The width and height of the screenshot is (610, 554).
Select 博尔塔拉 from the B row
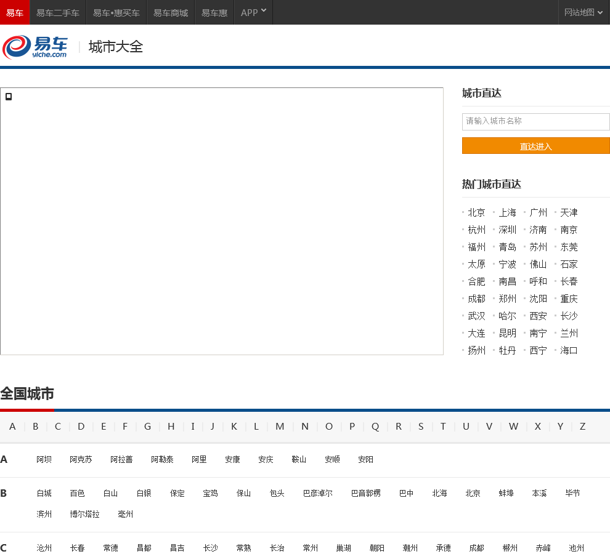[x=84, y=514]
